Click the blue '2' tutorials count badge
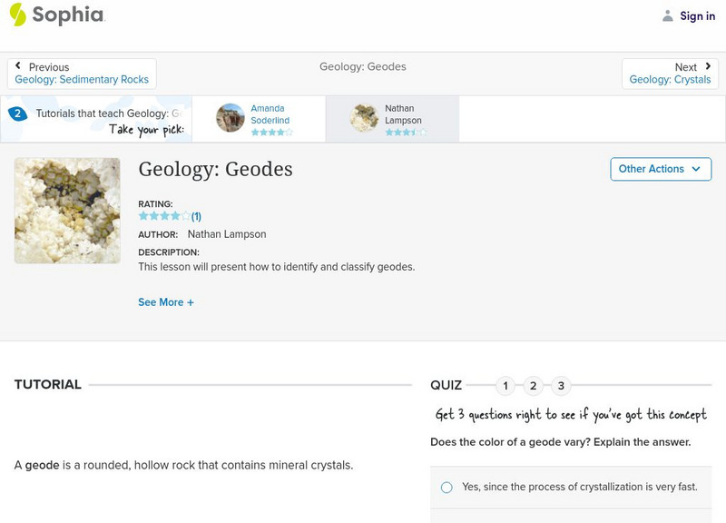Screen dimensions: 726x523 pos(19,113)
